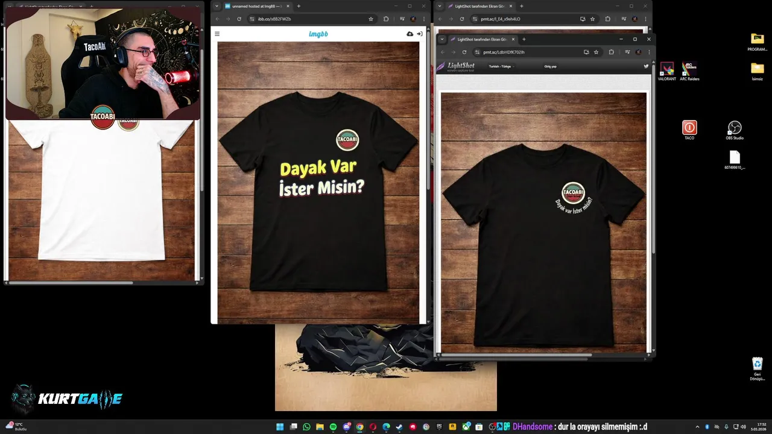The width and height of the screenshot is (772, 434).
Task: Open OBS Studio desktop shortcut
Action: tap(735, 130)
